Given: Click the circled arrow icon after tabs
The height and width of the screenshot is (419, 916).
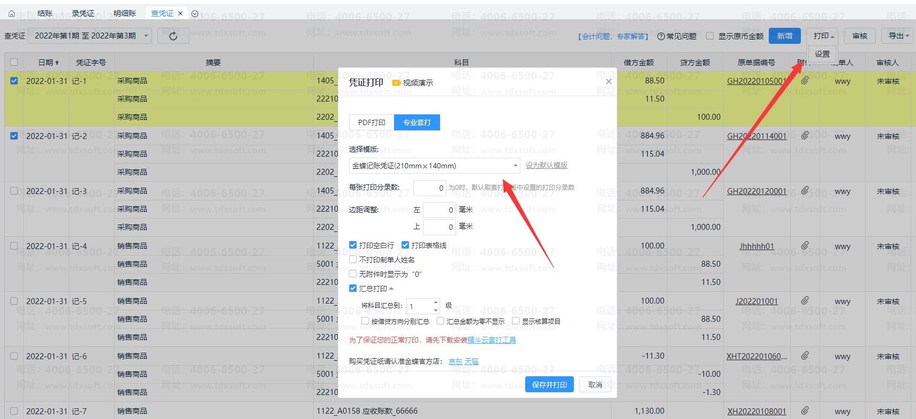Looking at the screenshot, I should pos(195,14).
